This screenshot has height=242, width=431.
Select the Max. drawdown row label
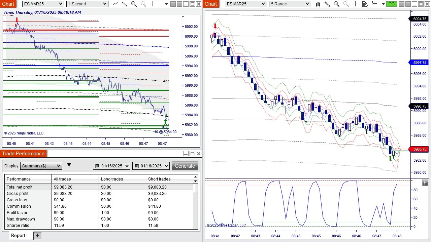point(21,219)
